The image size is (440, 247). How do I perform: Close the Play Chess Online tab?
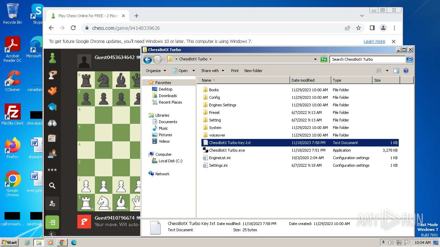coord(123,16)
